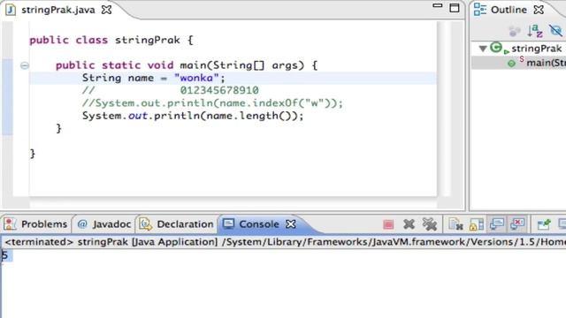Click the closing brace of main method
The height and width of the screenshot is (318, 566).
point(58,129)
